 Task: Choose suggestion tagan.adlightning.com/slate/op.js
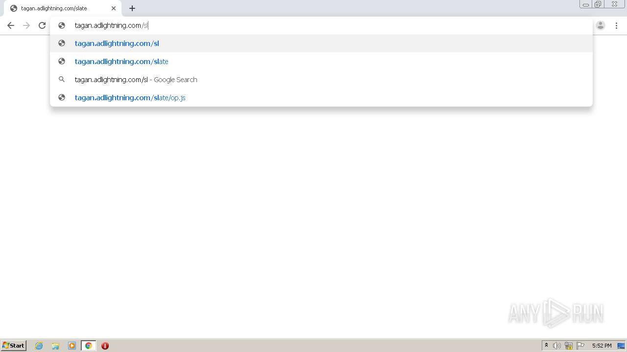coord(321,97)
